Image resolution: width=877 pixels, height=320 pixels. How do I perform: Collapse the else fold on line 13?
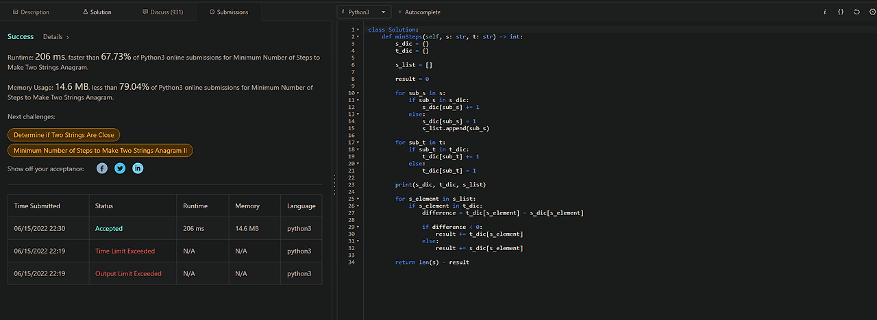358,114
